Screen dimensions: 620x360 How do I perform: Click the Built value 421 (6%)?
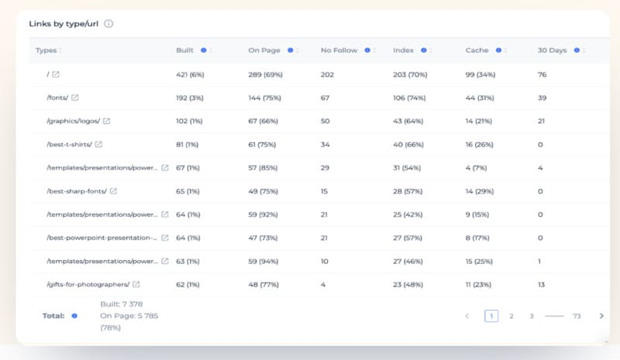[x=190, y=74]
